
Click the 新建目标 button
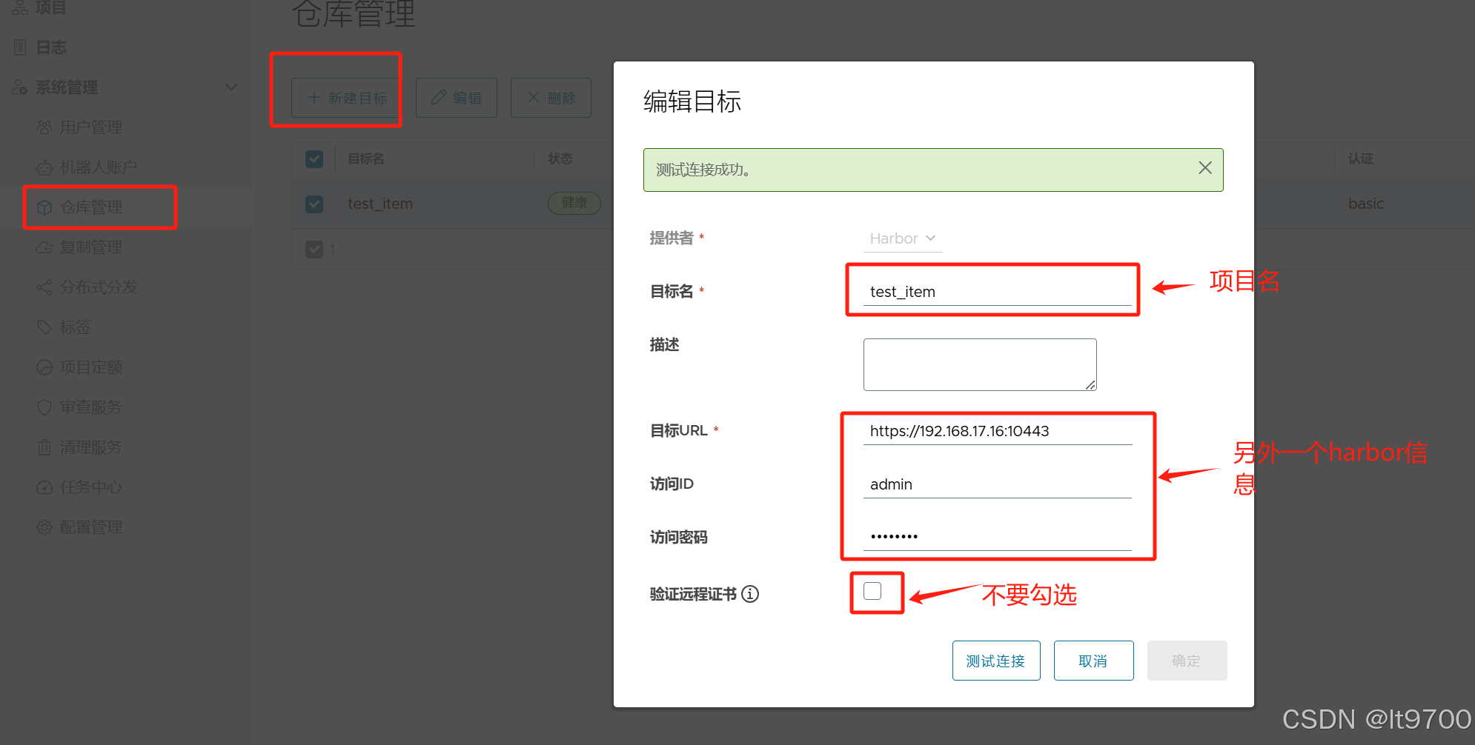[x=346, y=98]
